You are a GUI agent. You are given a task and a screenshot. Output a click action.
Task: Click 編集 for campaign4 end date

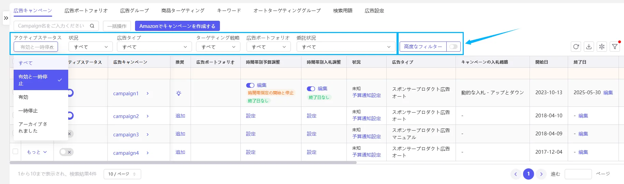pyautogui.click(x=583, y=152)
